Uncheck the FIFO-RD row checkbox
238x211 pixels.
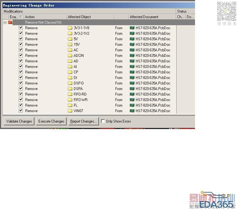pyautogui.click(x=21, y=94)
